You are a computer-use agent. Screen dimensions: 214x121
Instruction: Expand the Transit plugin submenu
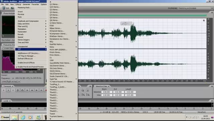pos(63,114)
